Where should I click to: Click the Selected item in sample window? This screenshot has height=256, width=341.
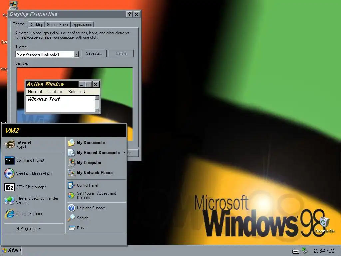[77, 92]
